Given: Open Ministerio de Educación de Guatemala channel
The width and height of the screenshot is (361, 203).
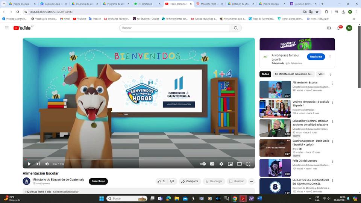Looking at the screenshot, I should [x=58, y=180].
